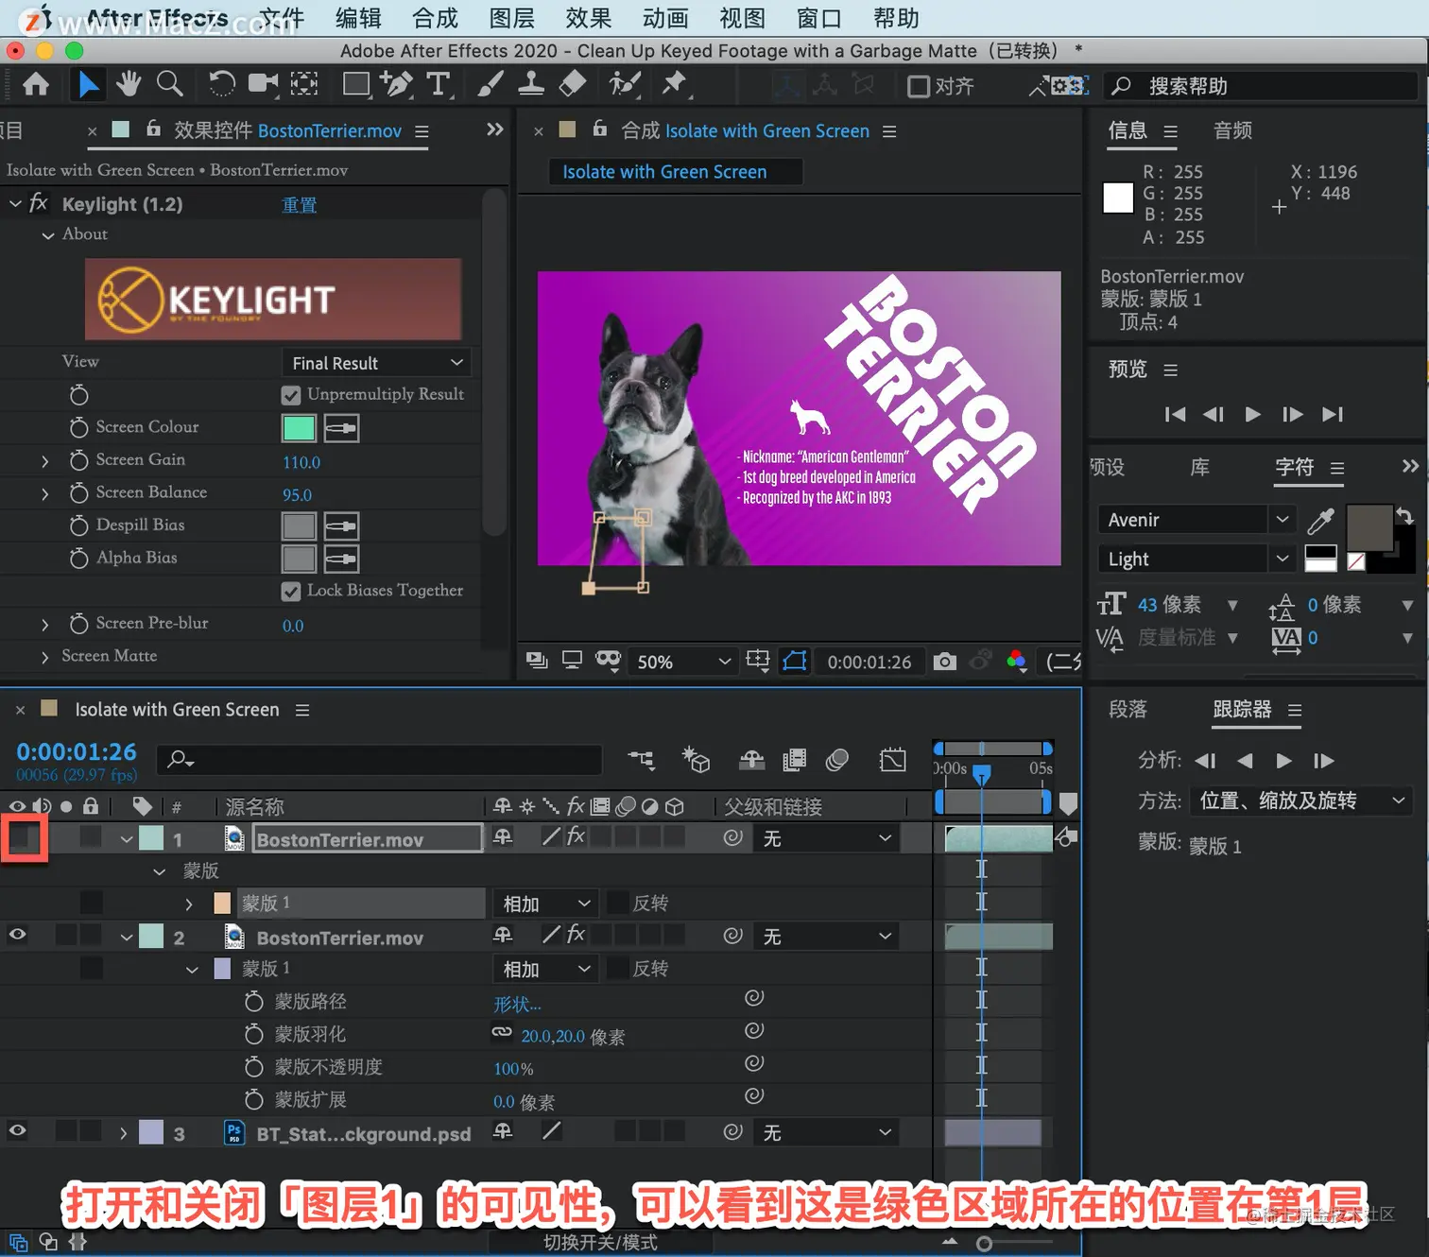Click the 搜索帮助 search field
1429x1257 pixels.
click(x=1261, y=86)
